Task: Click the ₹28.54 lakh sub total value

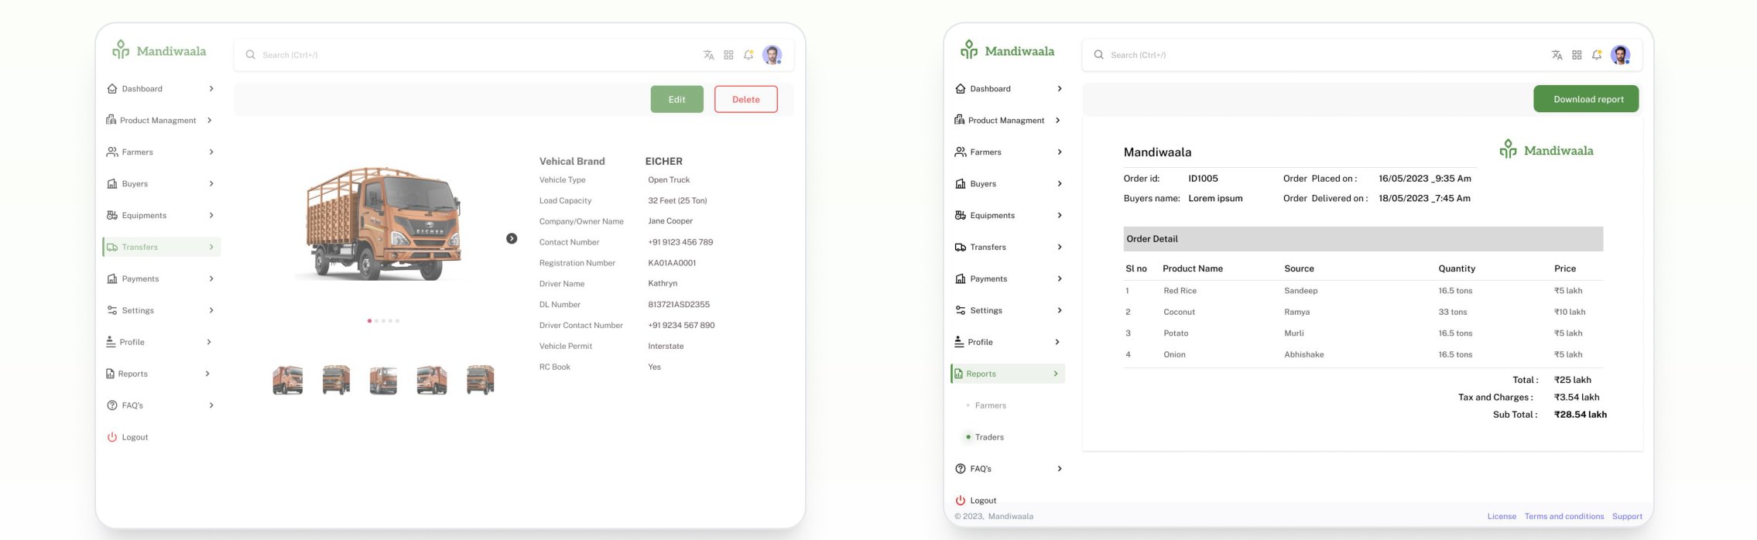Action: (x=1580, y=415)
